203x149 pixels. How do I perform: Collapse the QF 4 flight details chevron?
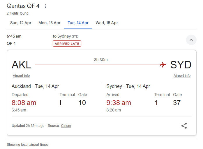click(191, 40)
